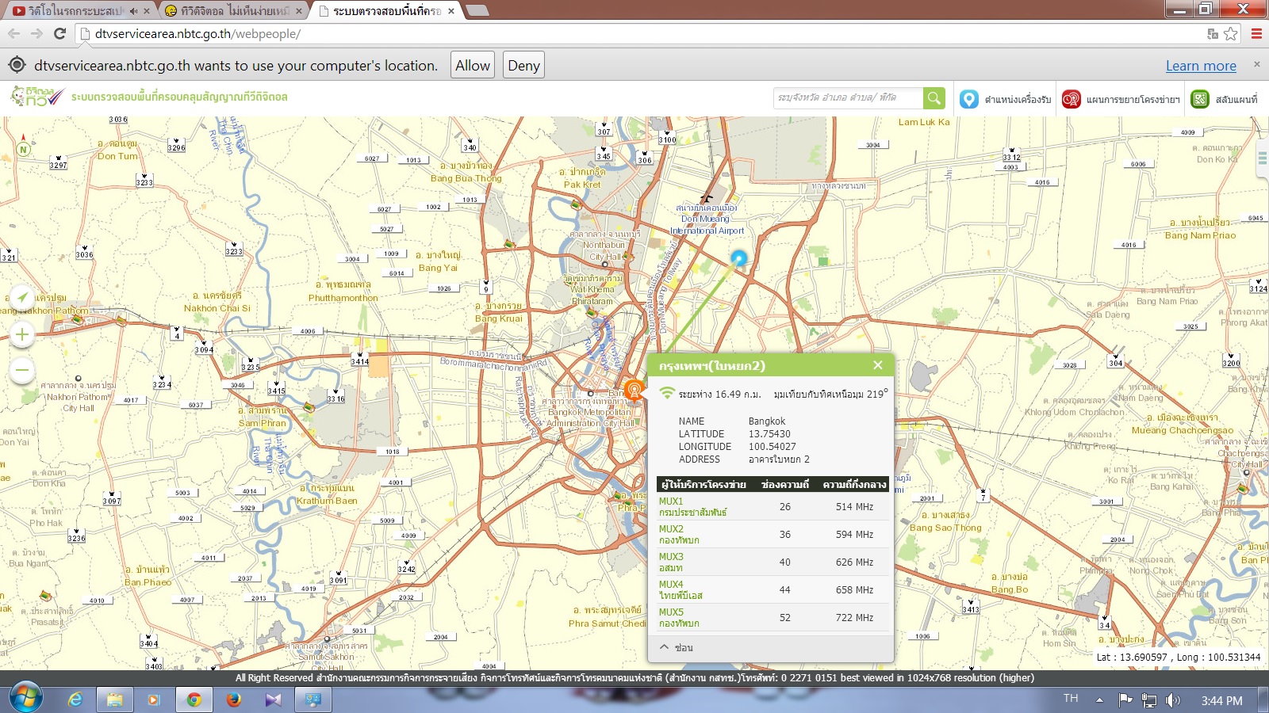Click the red network expansion plan icon
The image size is (1269, 713).
coord(1071,99)
